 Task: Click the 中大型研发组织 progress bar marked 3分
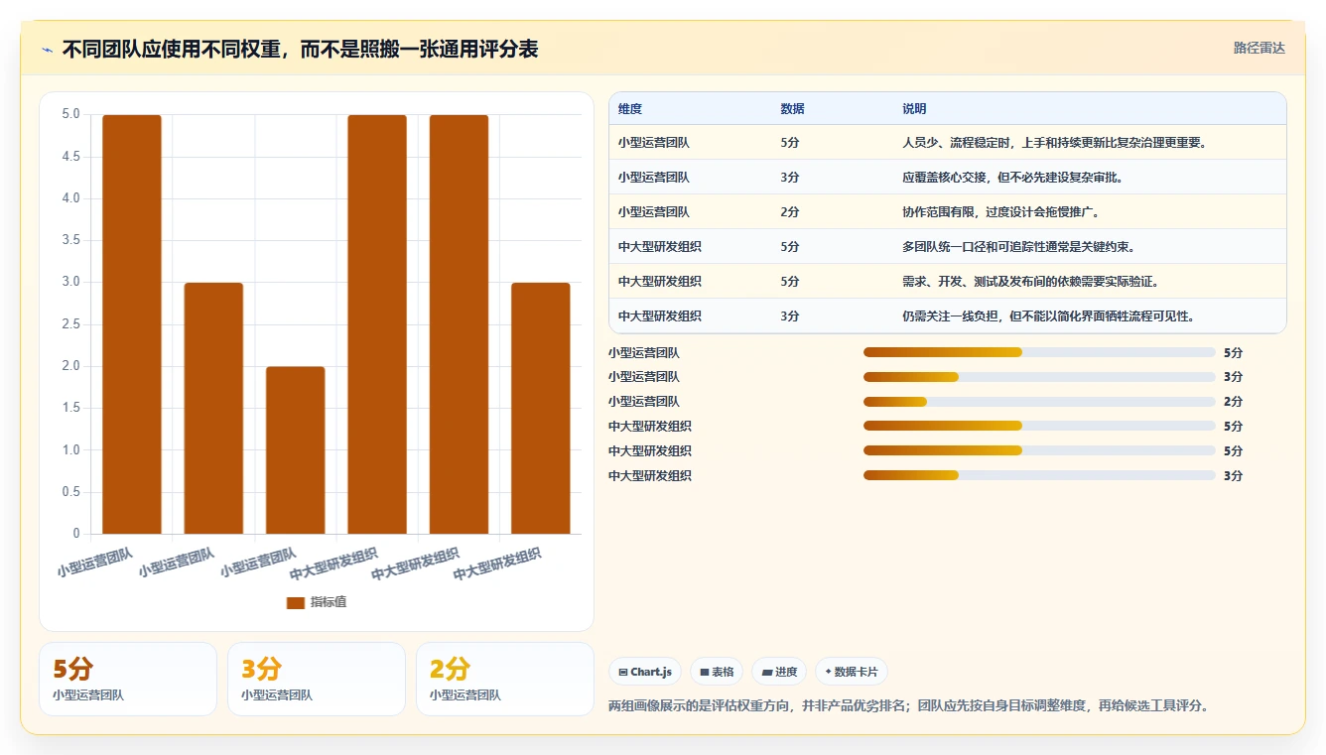[1039, 476]
